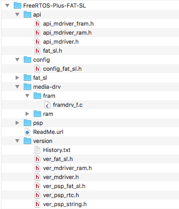Click the api_mdriver_fram.h header file icon
The height and width of the screenshot is (209, 179).
click(37, 24)
